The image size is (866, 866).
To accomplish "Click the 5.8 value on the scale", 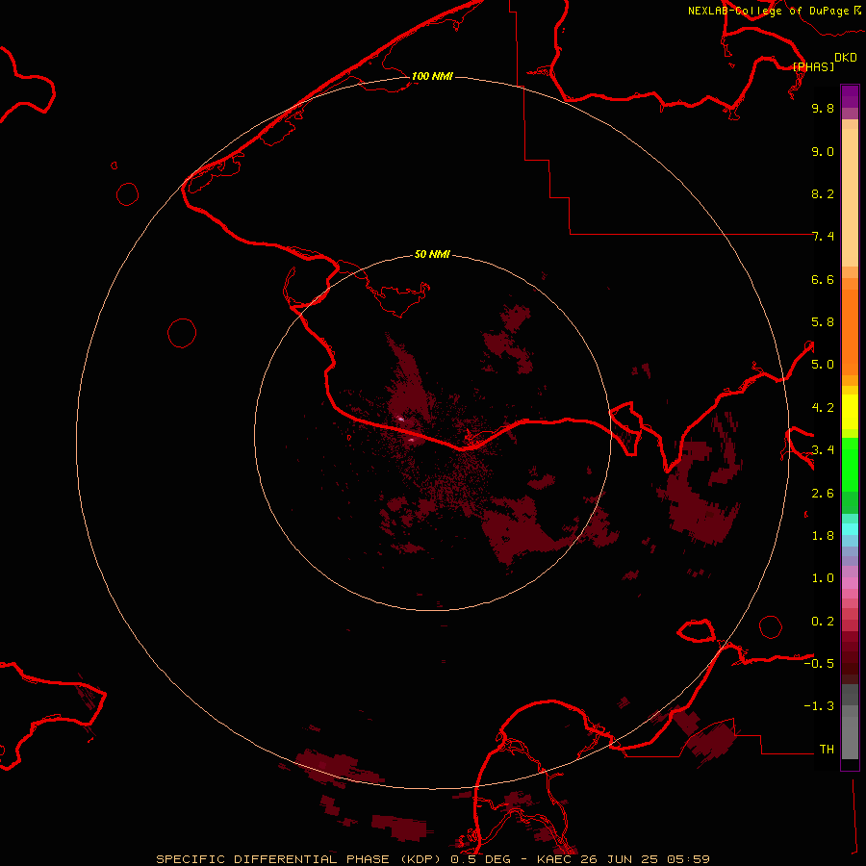I will click(823, 322).
